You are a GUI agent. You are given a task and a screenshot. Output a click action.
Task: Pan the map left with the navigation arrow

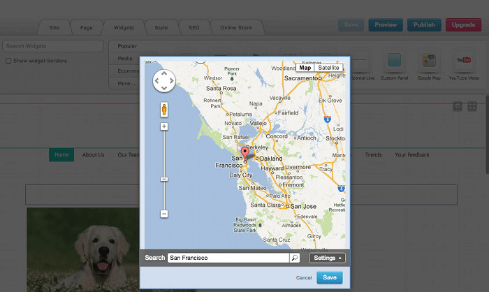coord(157,81)
